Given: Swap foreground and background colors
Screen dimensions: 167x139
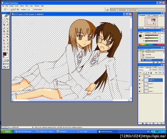Looking at the screenshot, I should click(8, 53).
